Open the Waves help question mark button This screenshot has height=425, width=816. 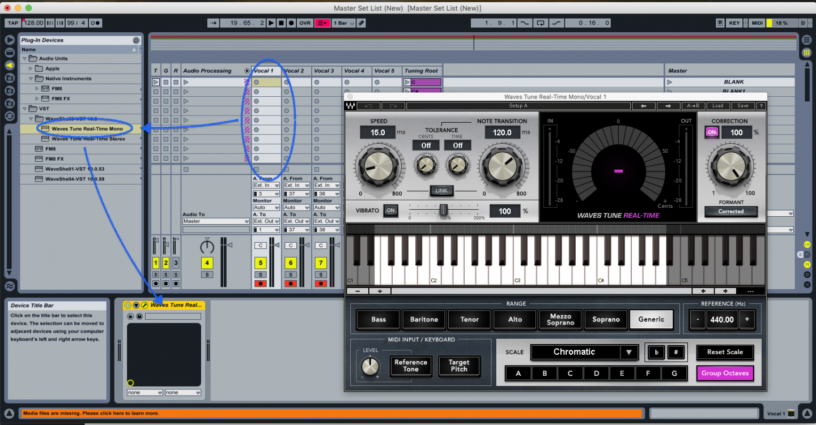point(761,106)
